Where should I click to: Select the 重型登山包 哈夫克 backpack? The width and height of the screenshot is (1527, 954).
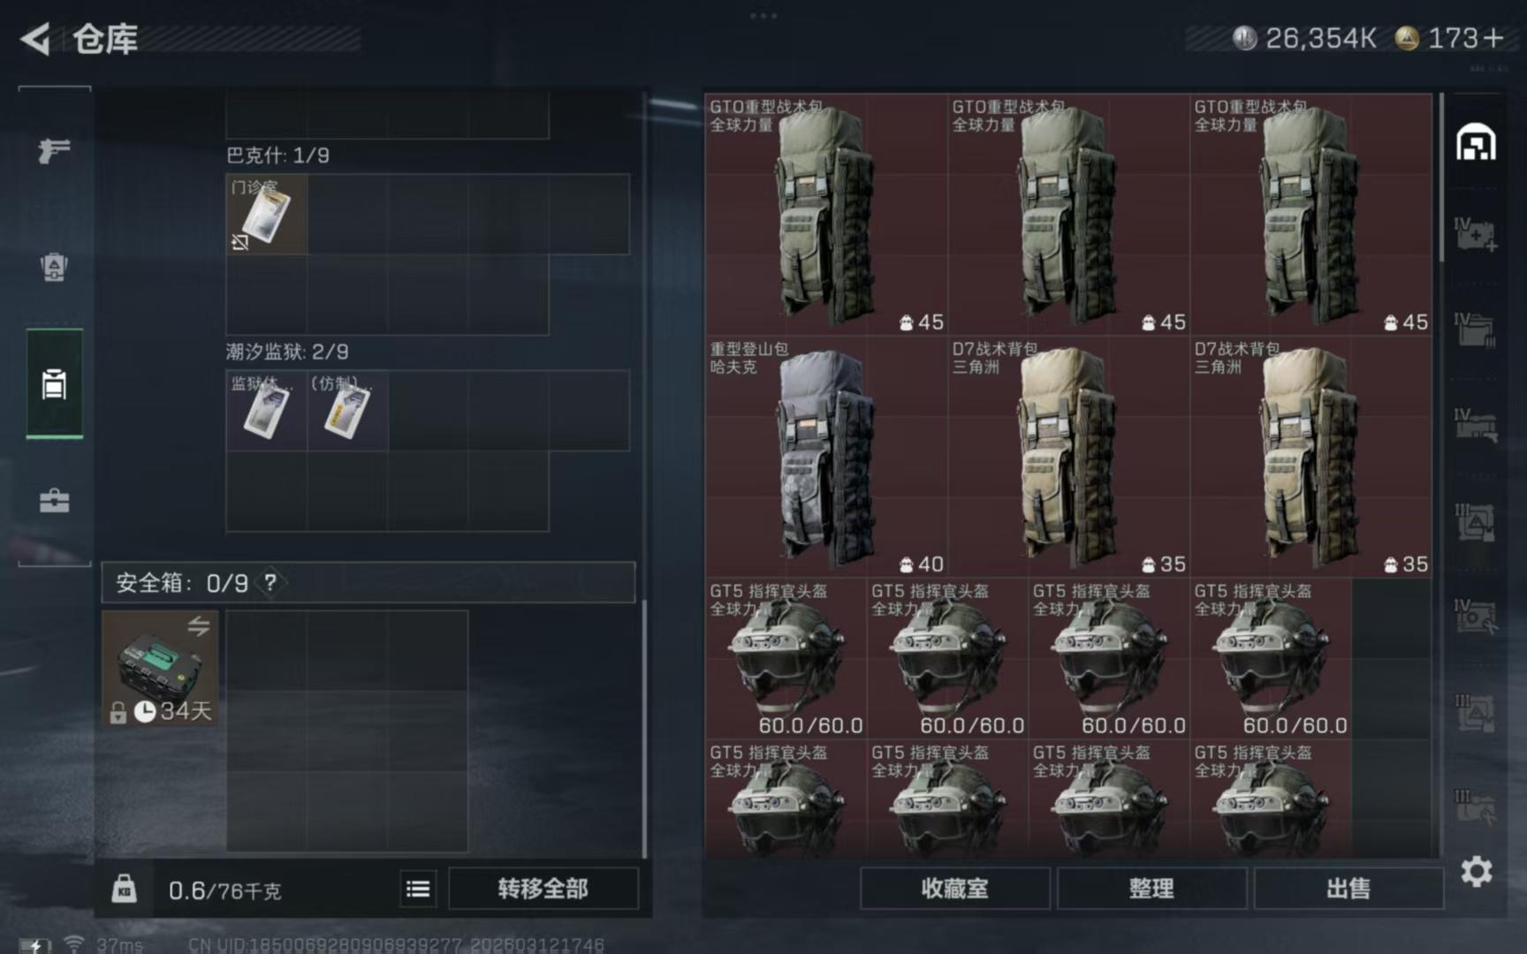(x=826, y=457)
